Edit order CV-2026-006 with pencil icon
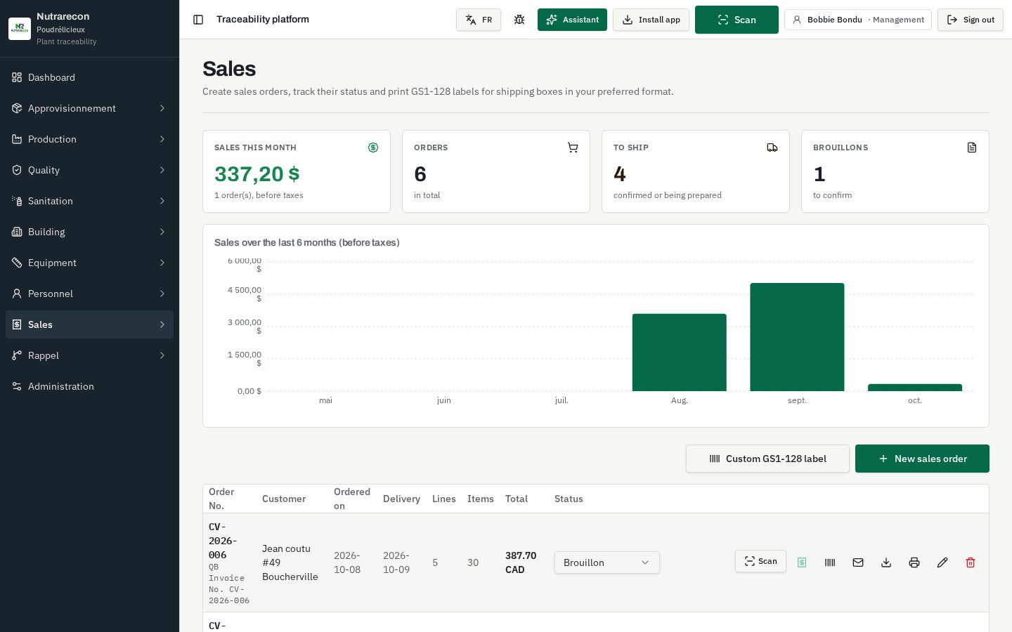This screenshot has width=1012, height=632. pyautogui.click(x=942, y=562)
